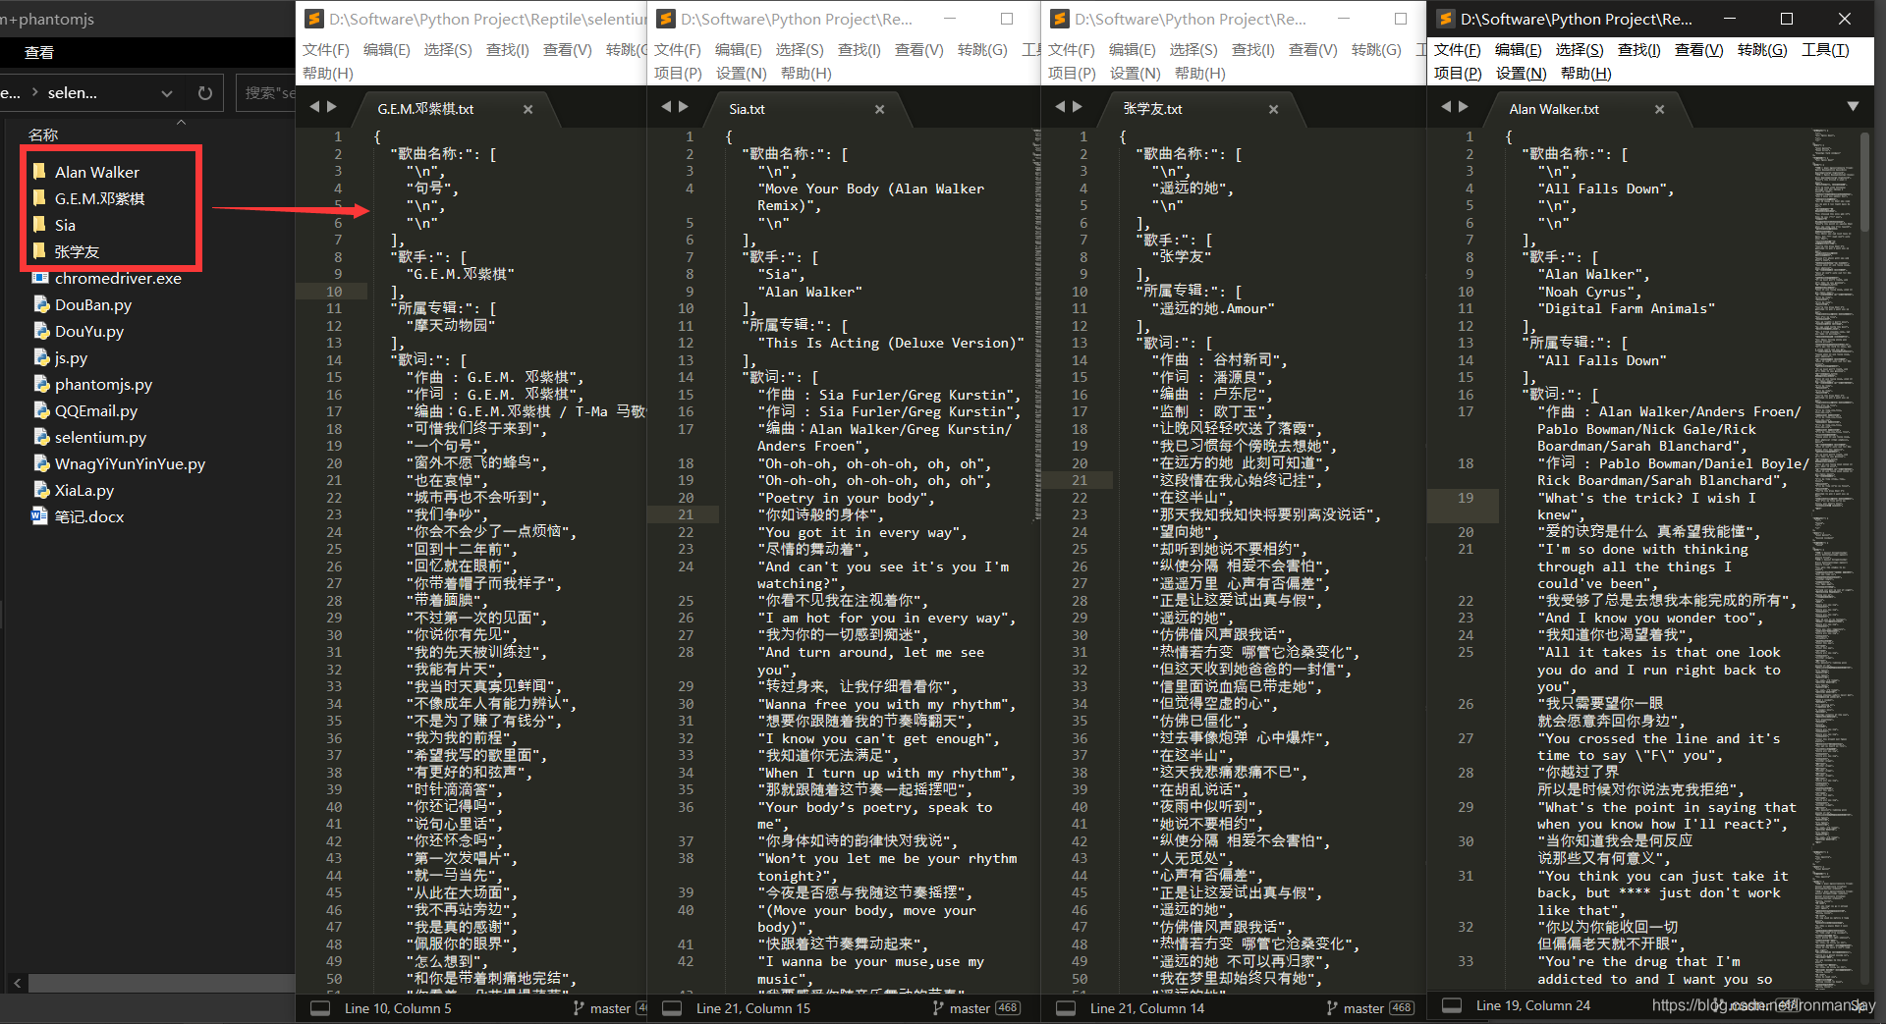This screenshot has width=1886, height=1024.
Task: Open 查看(V) menu in G.E.M.邓紫棋.txt window
Action: pos(567,50)
